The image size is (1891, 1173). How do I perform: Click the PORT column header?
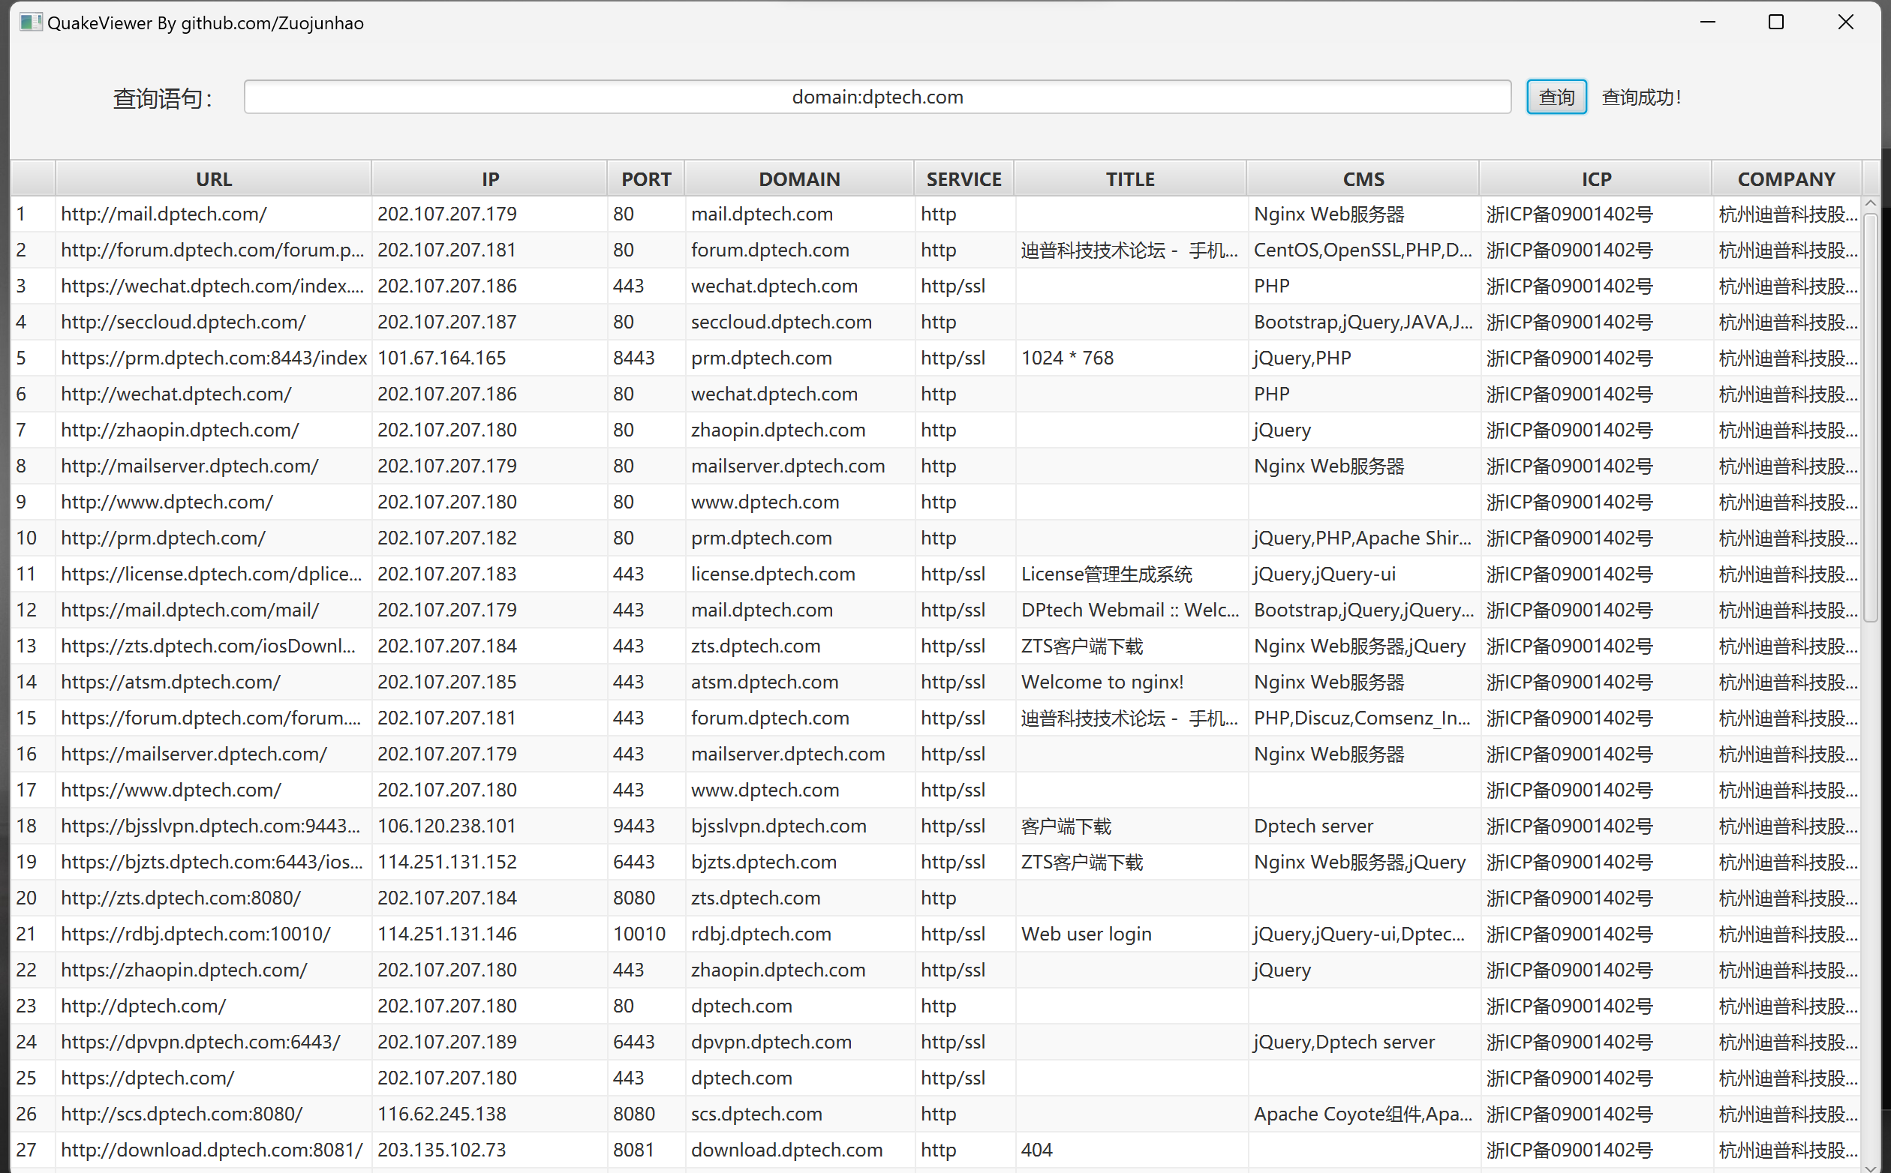point(645,179)
